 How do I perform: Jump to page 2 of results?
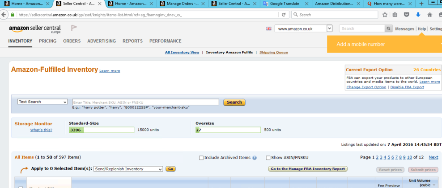(x=377, y=157)
